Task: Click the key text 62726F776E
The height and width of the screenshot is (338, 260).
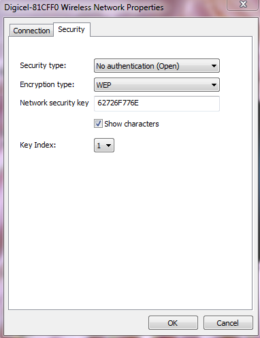Action: click(118, 103)
